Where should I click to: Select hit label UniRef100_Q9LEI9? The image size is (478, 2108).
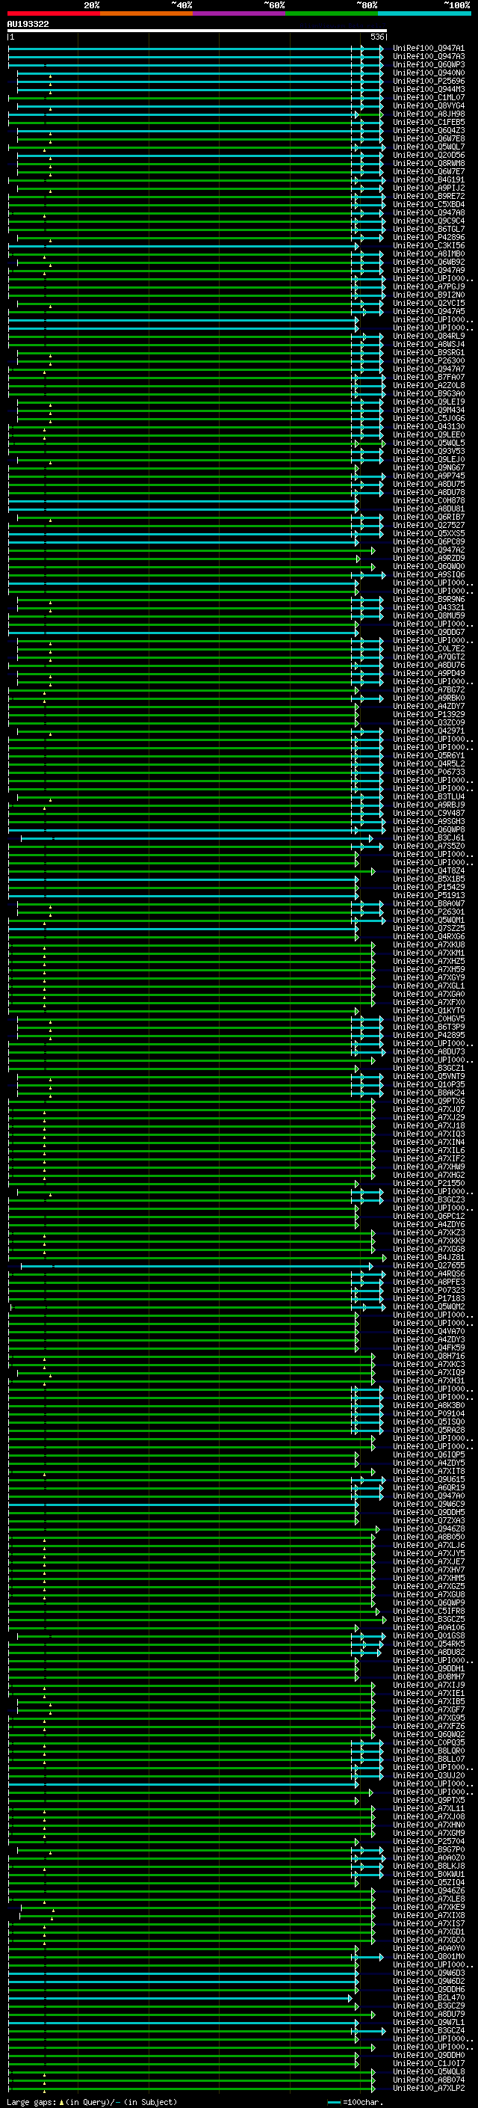[428, 402]
